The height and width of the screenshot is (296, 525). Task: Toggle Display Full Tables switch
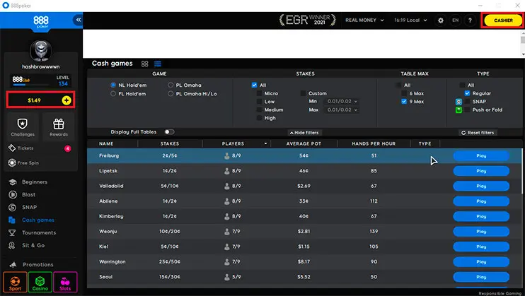click(169, 132)
